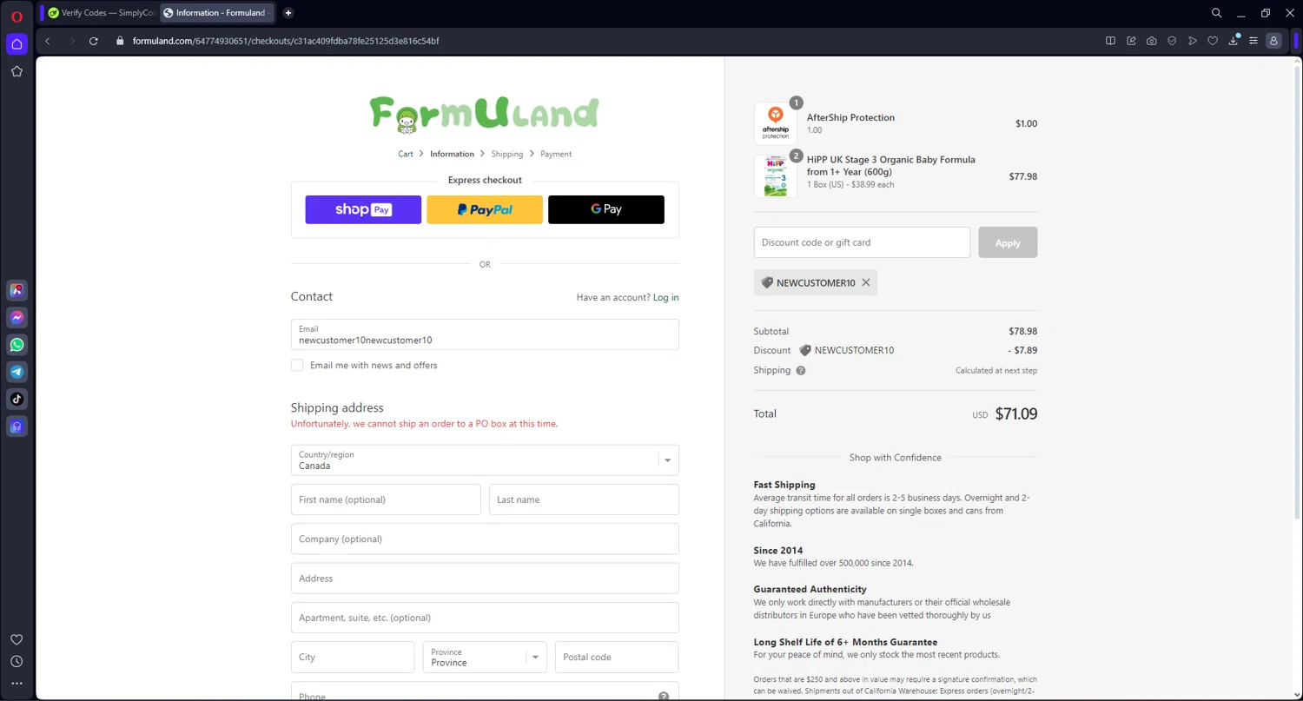Open the Opera menu logo

pos(17,16)
